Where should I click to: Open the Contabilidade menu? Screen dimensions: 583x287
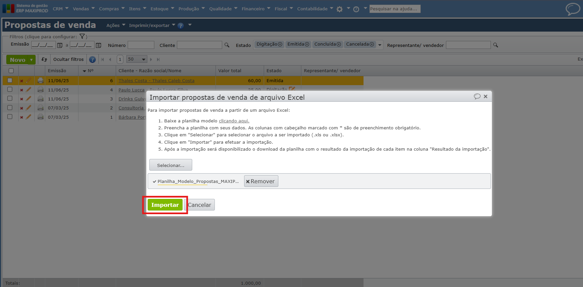point(315,9)
